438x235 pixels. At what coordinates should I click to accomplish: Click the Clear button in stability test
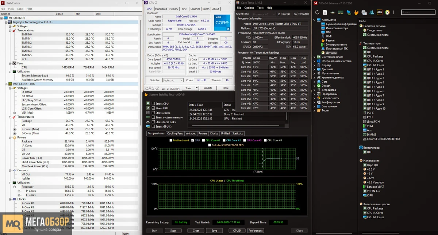click(x=196, y=231)
